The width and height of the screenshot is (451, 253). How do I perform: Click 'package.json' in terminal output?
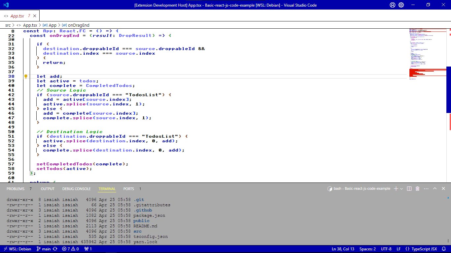click(x=149, y=215)
